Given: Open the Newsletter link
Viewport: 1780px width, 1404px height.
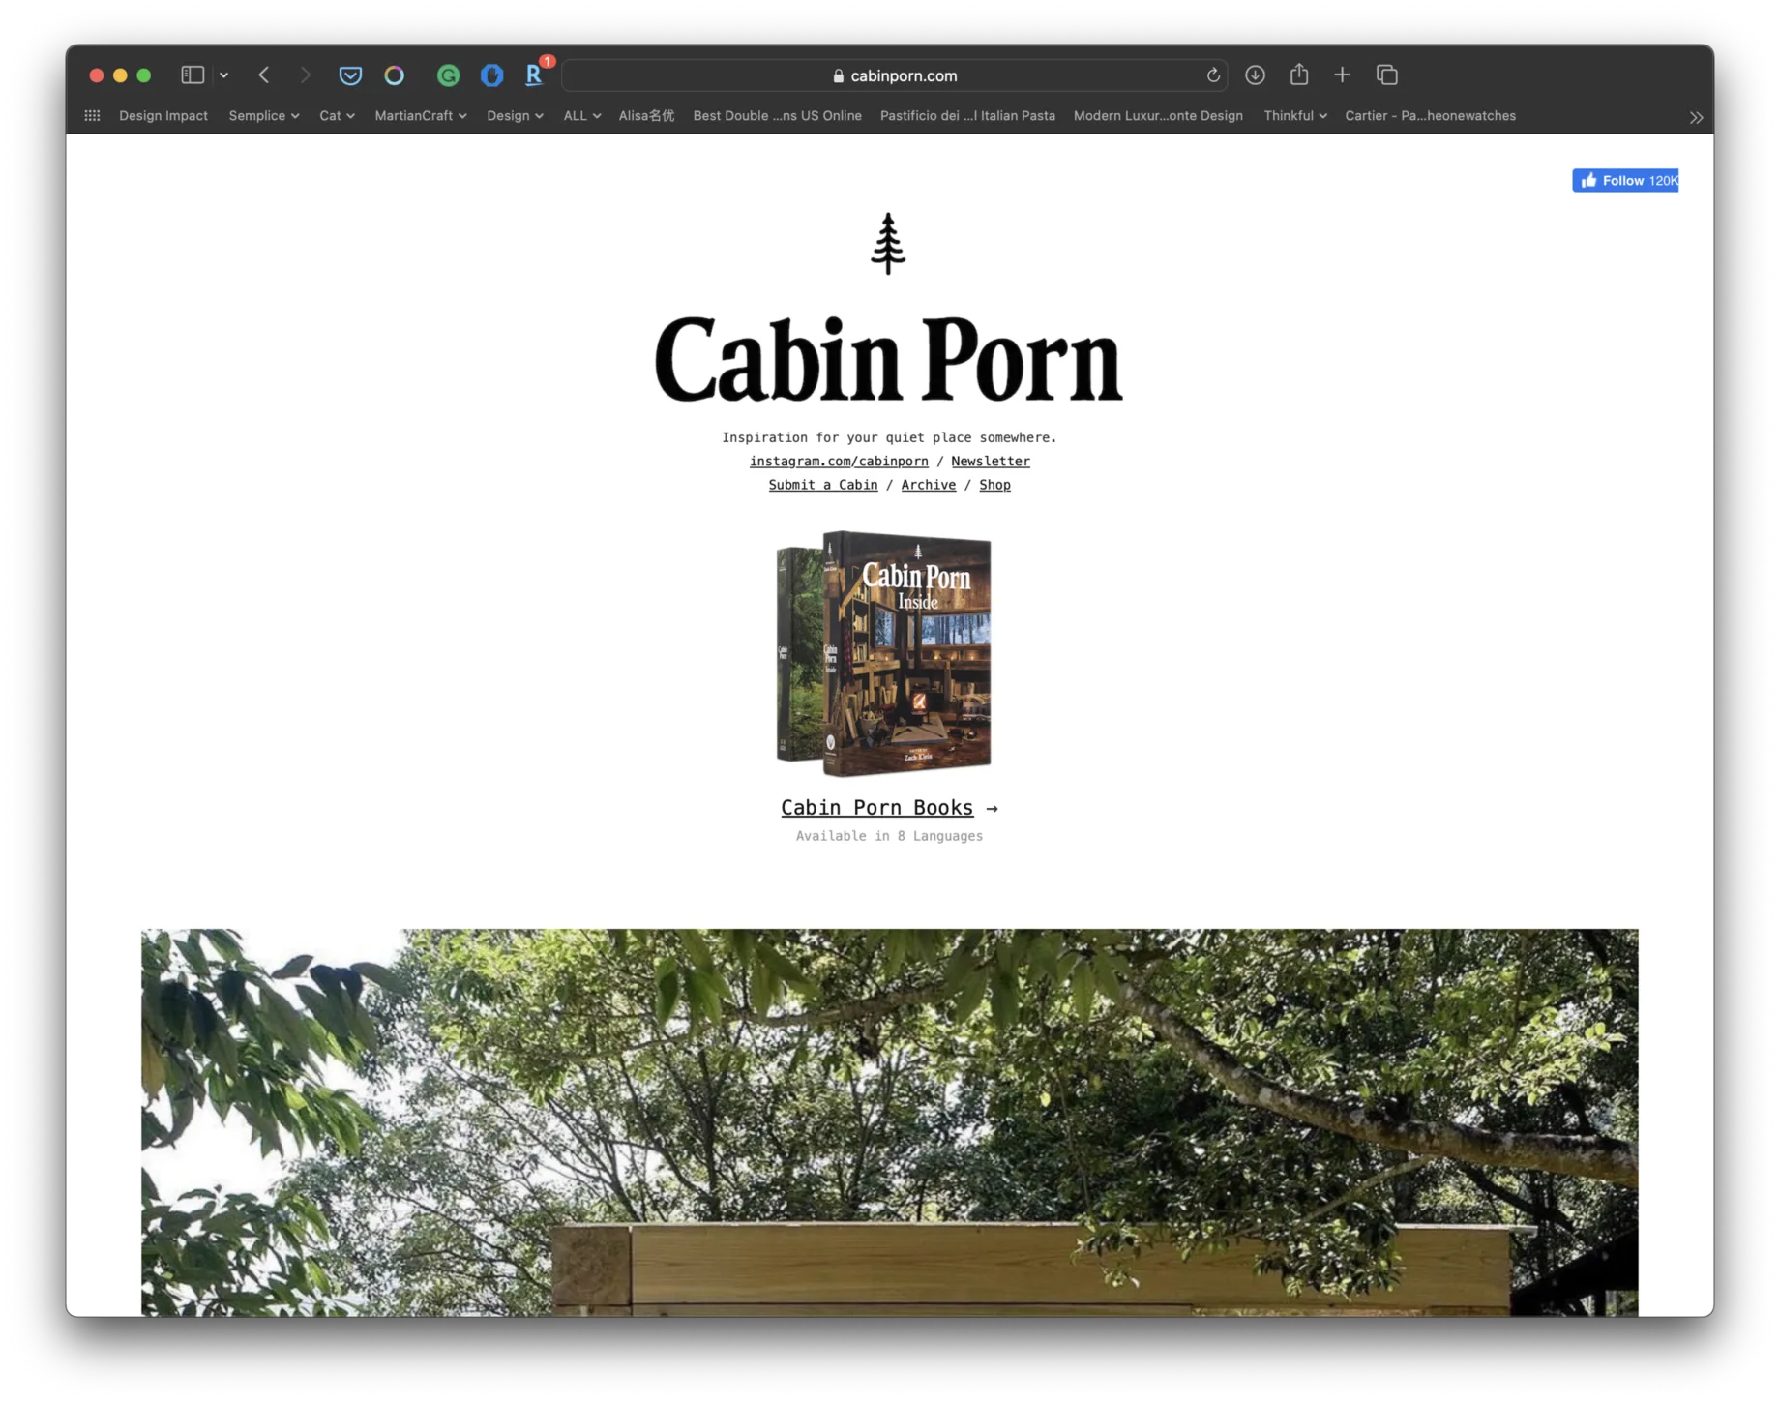Looking at the screenshot, I should pos(991,462).
